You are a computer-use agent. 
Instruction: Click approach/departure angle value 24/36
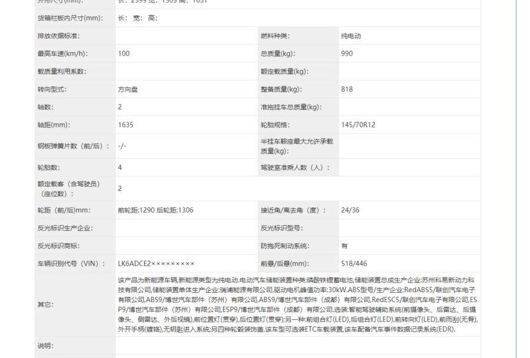pos(350,210)
